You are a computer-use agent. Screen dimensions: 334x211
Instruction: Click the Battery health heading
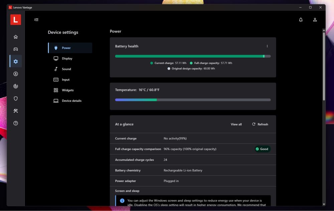point(127,46)
